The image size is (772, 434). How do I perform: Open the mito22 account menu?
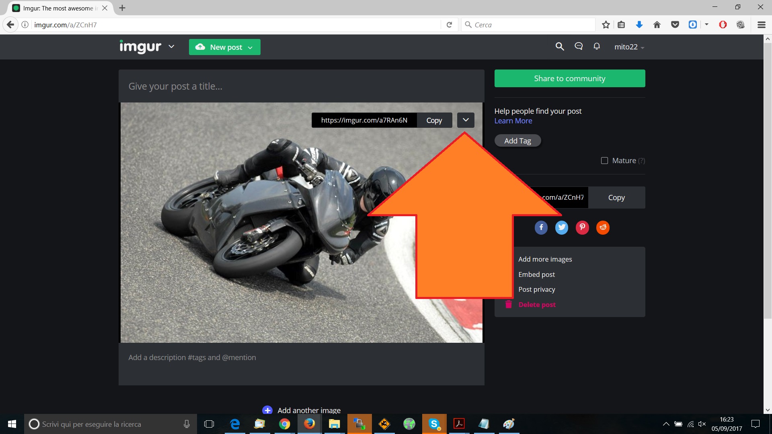[x=629, y=47]
